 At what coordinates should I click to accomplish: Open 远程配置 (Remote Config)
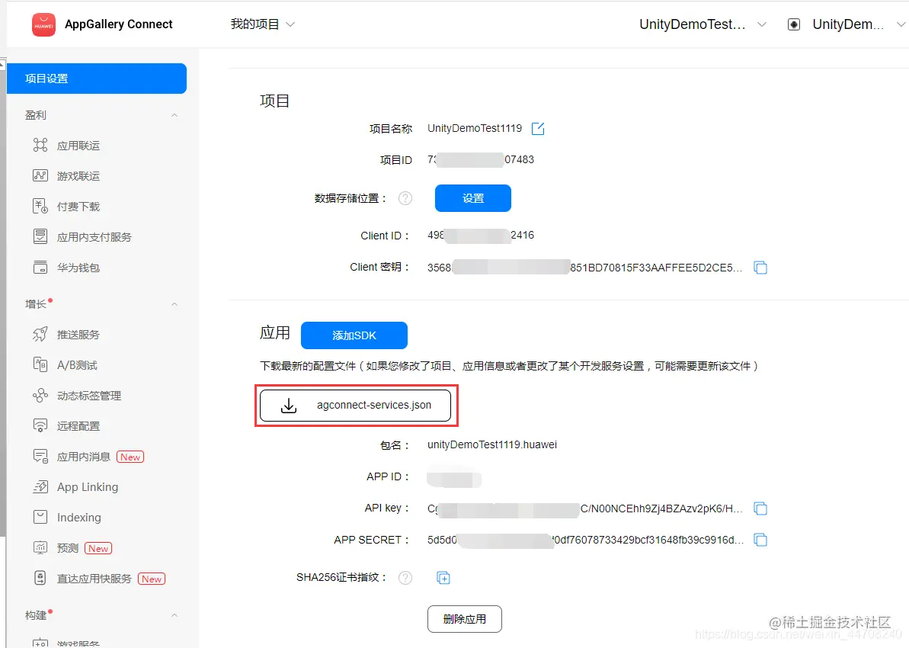click(x=78, y=425)
